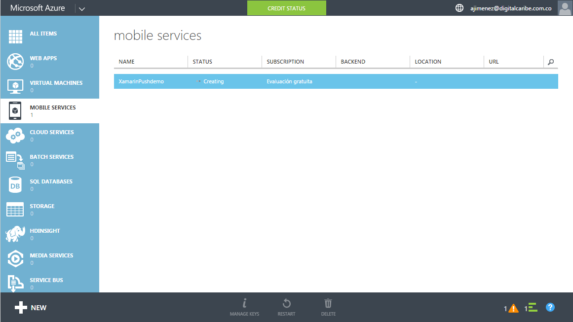Click the Microsoft Azure logo text
Image resolution: width=573 pixels, height=322 pixels.
(x=38, y=8)
